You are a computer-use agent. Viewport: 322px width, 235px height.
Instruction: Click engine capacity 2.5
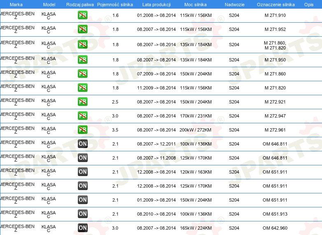pos(115,102)
